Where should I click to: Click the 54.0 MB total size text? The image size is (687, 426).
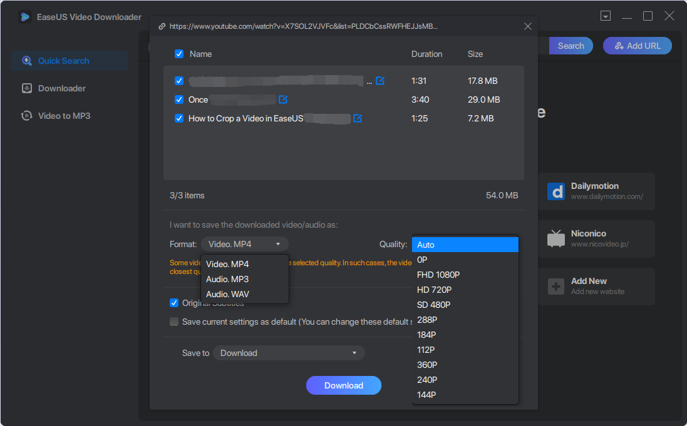click(502, 195)
